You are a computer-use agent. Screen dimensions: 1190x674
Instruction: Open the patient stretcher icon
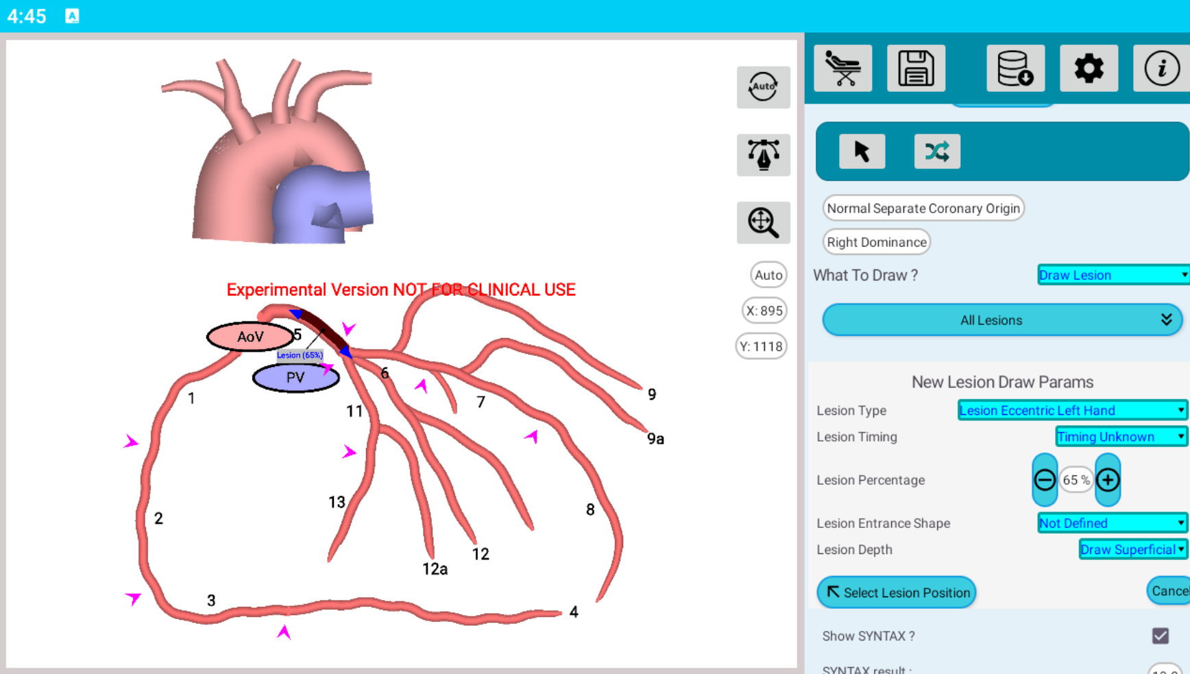tap(842, 69)
